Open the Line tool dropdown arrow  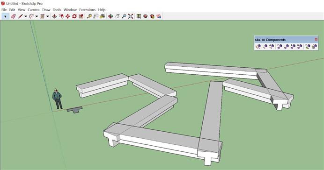26,16
